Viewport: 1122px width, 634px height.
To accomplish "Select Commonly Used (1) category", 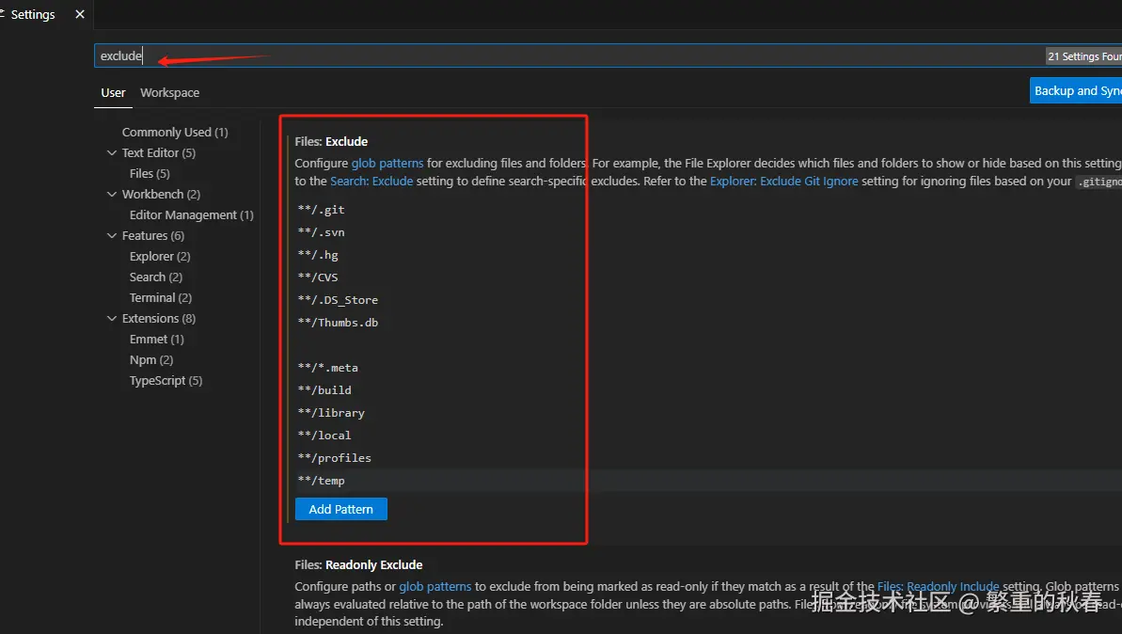I will [x=175, y=133].
